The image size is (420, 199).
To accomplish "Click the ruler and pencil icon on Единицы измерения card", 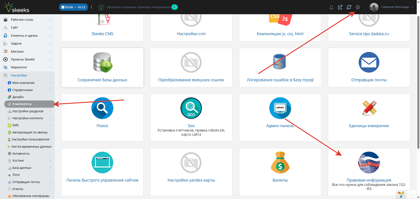I will pyautogui.click(x=369, y=108).
